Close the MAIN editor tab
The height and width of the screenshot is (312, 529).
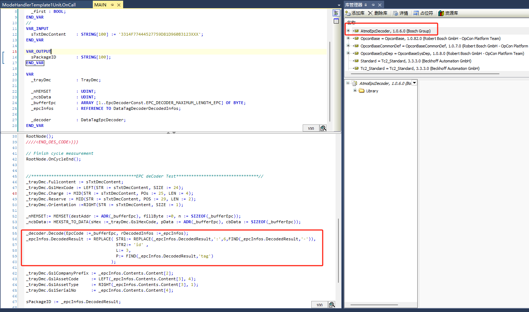coord(119,5)
